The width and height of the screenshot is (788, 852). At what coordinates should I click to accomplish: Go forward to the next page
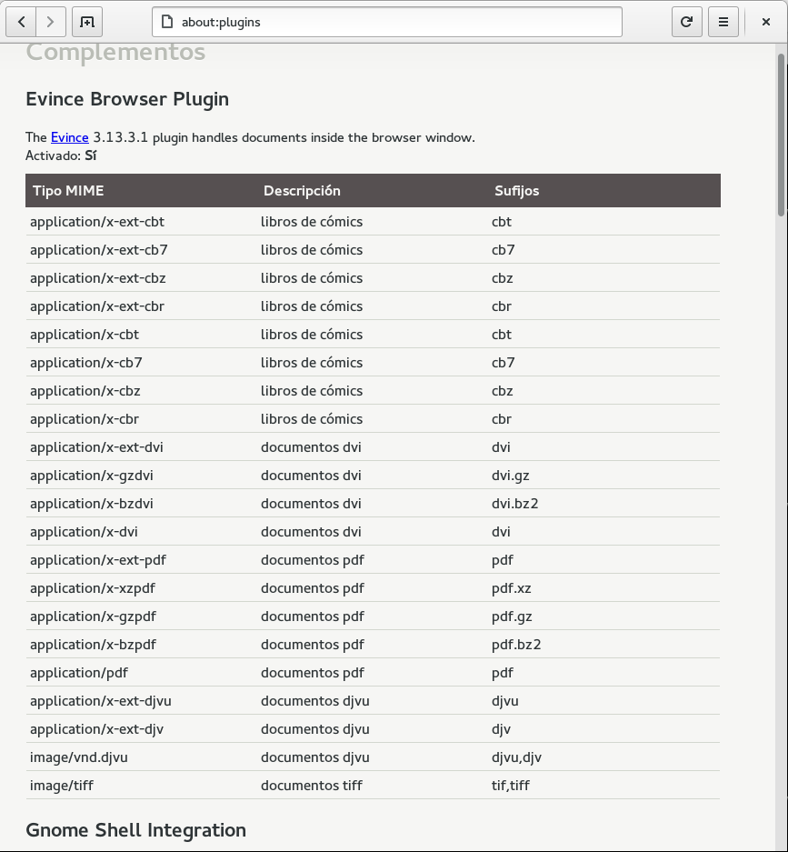[x=51, y=22]
